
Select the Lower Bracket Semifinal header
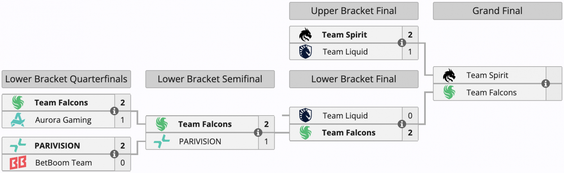(x=210, y=79)
